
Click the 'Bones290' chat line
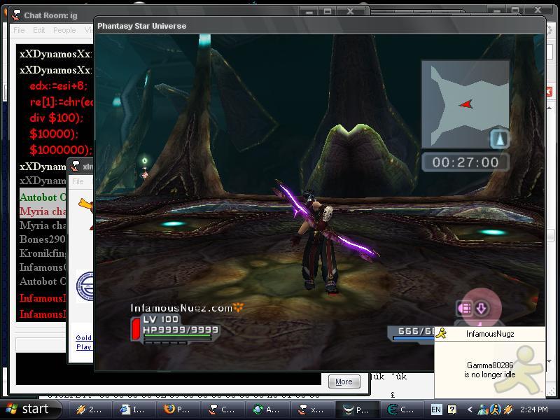tap(43, 239)
